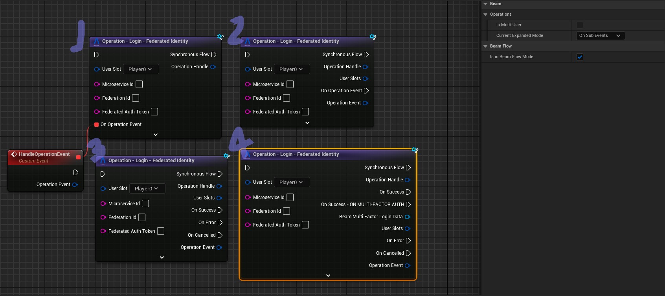Viewport: 665px width, 296px height.
Task: Click Microservice Id input box in node 1
Action: point(139,84)
